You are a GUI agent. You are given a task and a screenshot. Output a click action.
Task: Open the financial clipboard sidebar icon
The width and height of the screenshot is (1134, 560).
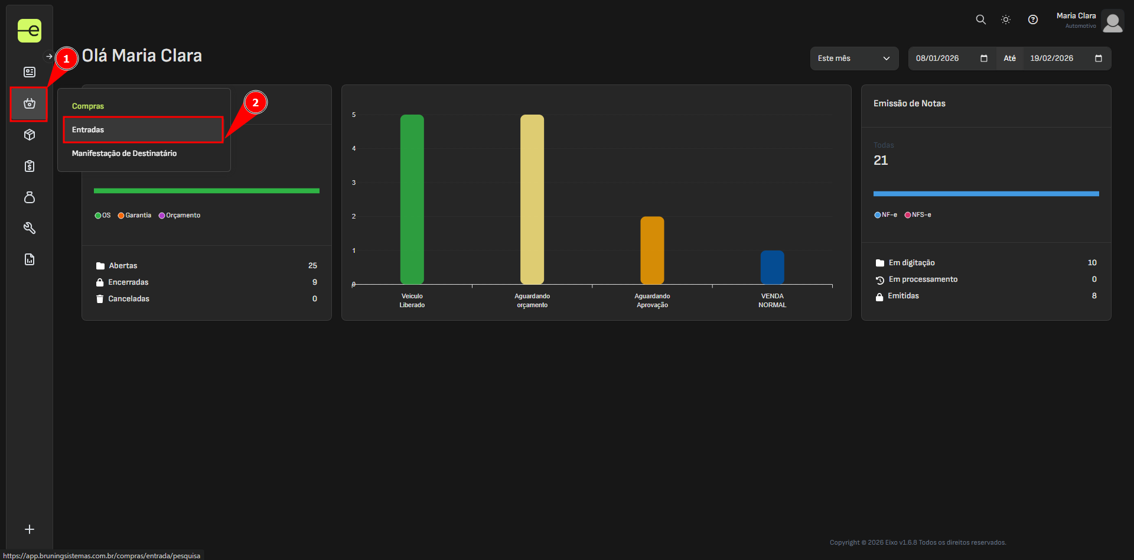click(x=30, y=166)
